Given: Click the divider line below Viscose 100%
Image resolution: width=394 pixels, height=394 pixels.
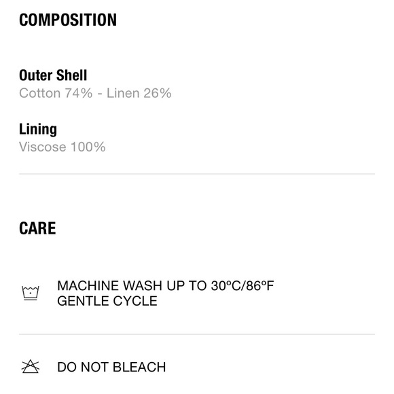Looking at the screenshot, I should click(x=197, y=174).
